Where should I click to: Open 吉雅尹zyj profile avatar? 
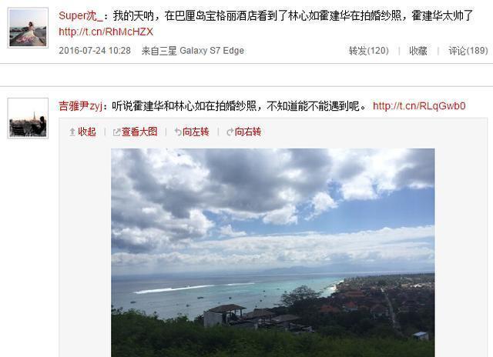pos(28,118)
